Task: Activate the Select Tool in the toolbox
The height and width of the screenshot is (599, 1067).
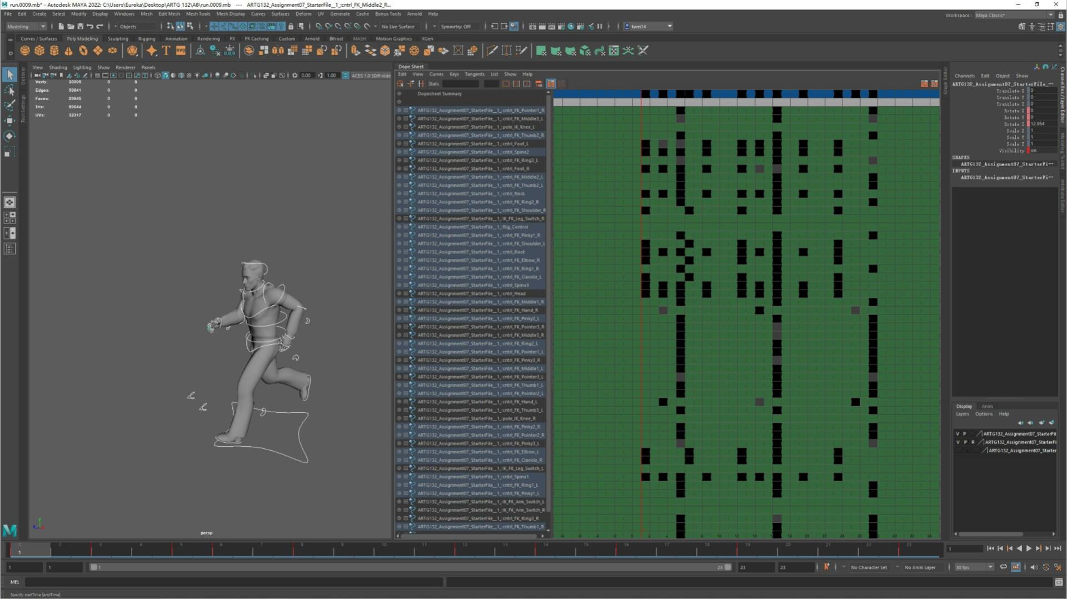Action: click(x=9, y=74)
